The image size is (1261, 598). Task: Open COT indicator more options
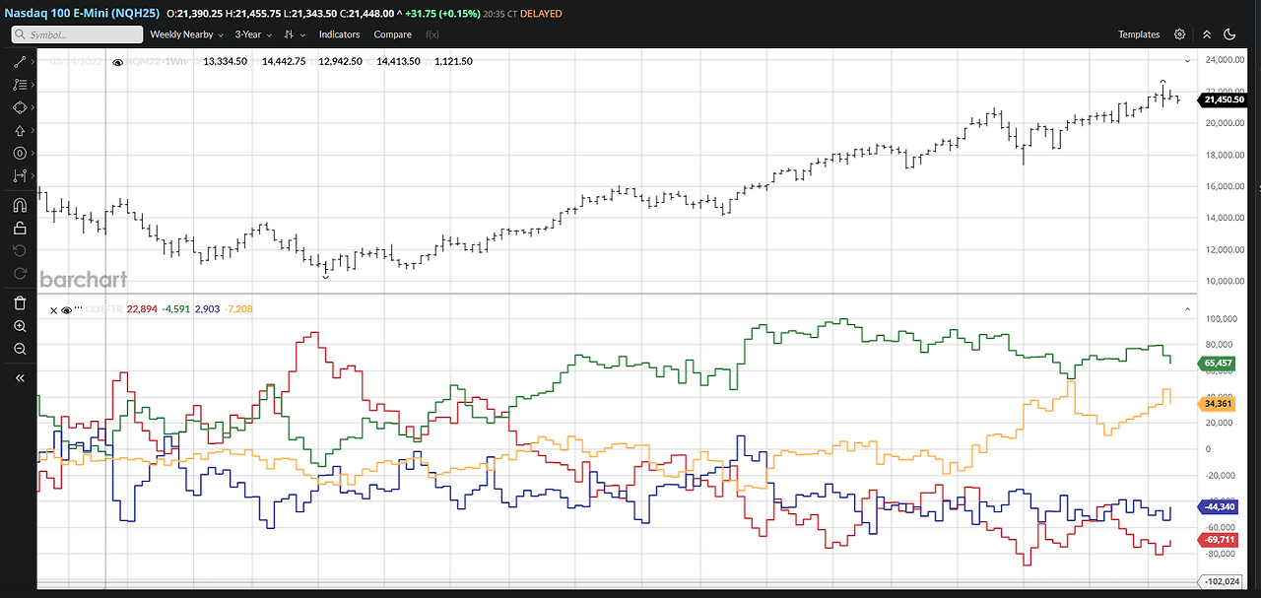(x=78, y=308)
